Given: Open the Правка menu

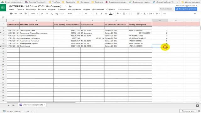Looking at the screenshot, I should (20, 9).
